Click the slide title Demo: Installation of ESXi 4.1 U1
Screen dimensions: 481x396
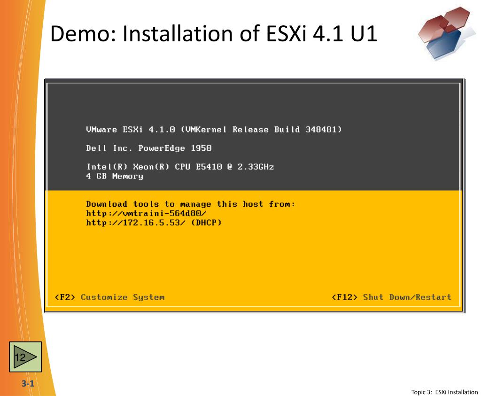pyautogui.click(x=214, y=33)
